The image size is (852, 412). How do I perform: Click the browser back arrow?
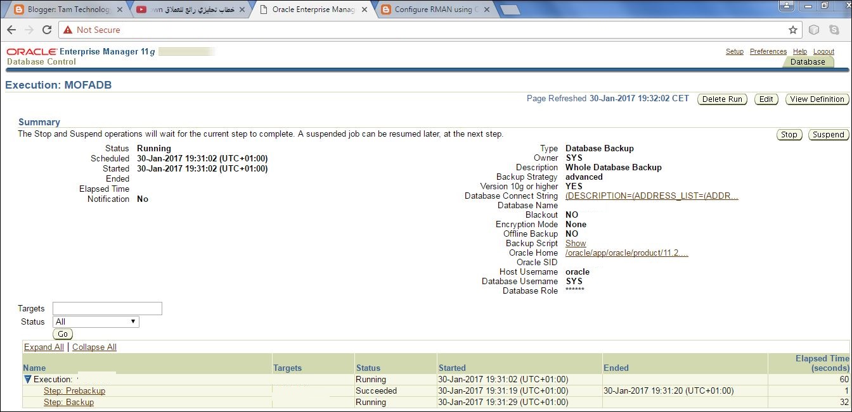(x=11, y=30)
